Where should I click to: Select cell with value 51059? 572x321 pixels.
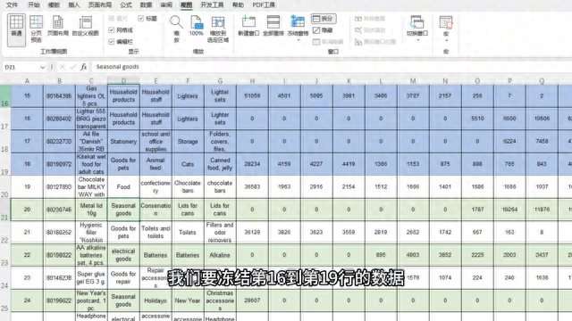[252, 96]
